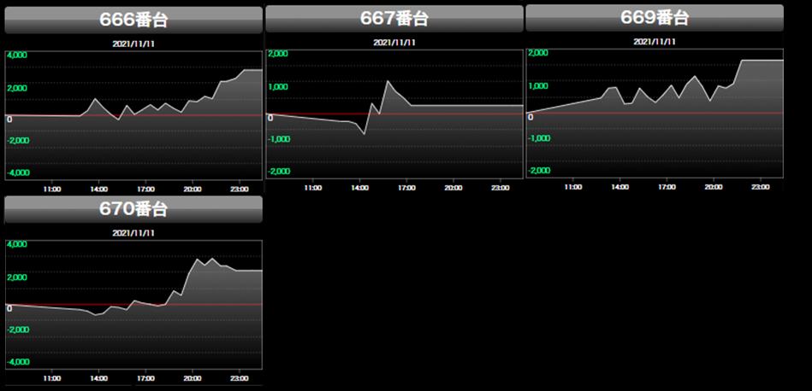The height and width of the screenshot is (391, 812).
Task: Click the 2021/11/11 date under 666番台
Action: click(x=133, y=43)
